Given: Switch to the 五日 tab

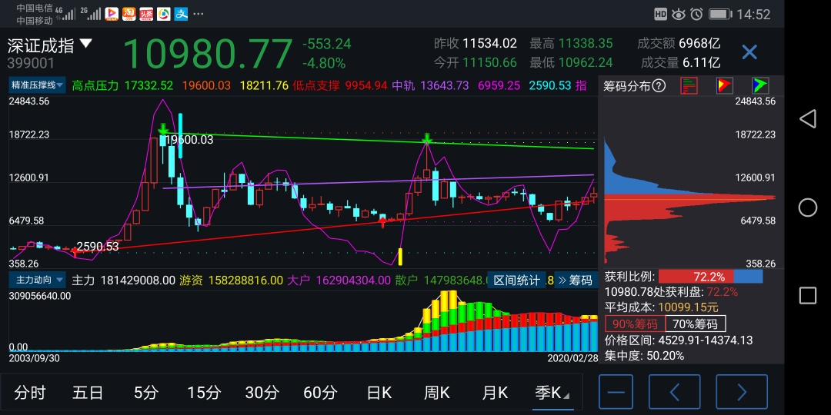Looking at the screenshot, I should click(x=88, y=393).
